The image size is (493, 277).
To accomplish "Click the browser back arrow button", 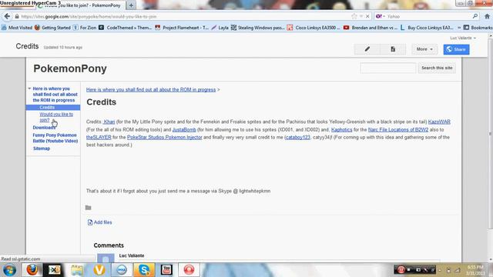I will 7,16.
